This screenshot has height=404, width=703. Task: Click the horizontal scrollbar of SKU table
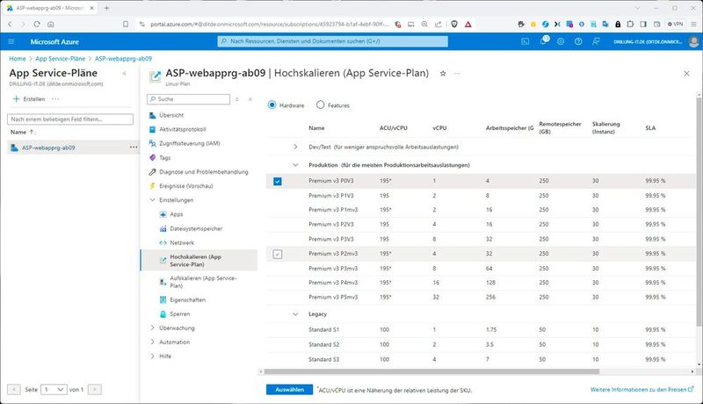tap(431, 372)
